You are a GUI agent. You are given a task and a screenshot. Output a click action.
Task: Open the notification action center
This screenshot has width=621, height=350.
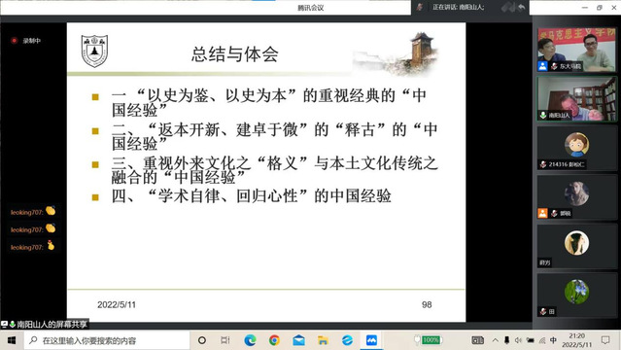click(x=605, y=340)
